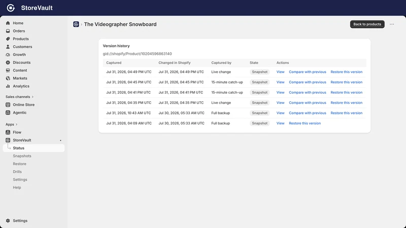Click the State column header

point(254,63)
